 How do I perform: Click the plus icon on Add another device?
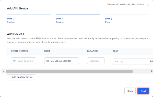pyautogui.click(x=10, y=77)
